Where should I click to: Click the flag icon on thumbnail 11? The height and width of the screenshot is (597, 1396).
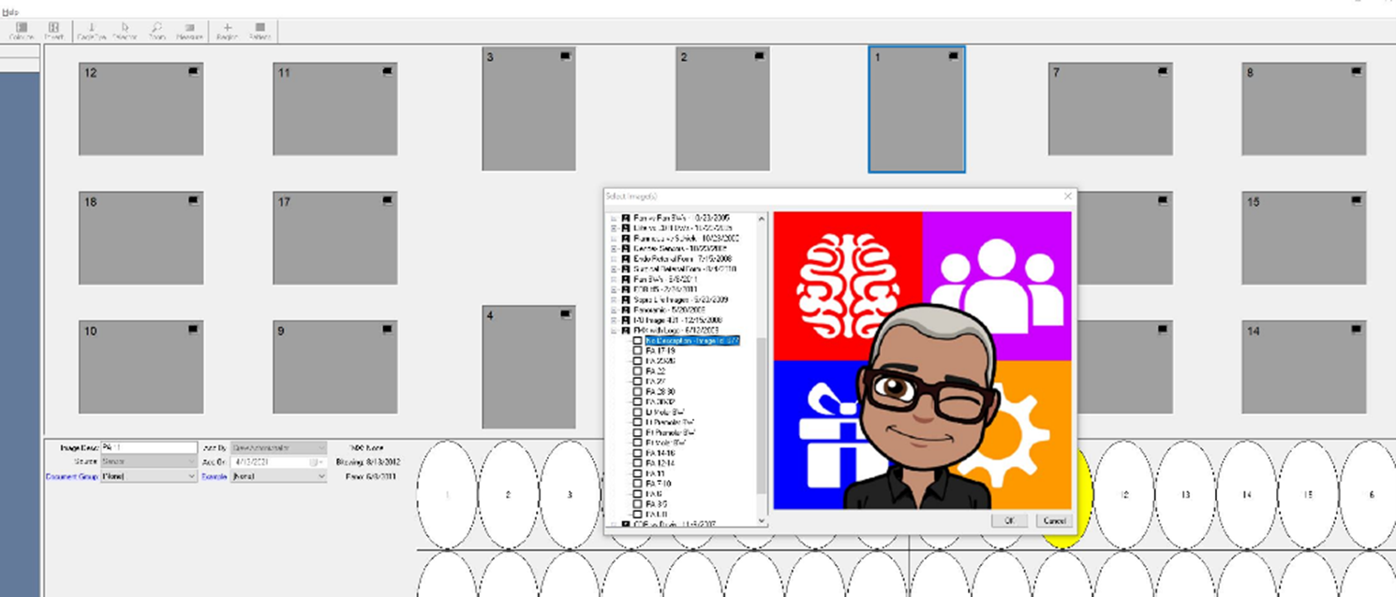point(388,71)
